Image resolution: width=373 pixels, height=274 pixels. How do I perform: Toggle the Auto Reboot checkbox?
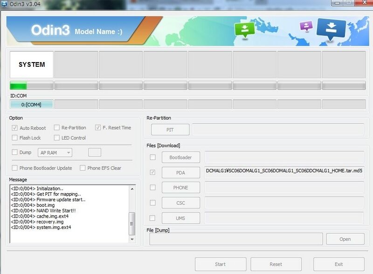pyautogui.click(x=15, y=128)
